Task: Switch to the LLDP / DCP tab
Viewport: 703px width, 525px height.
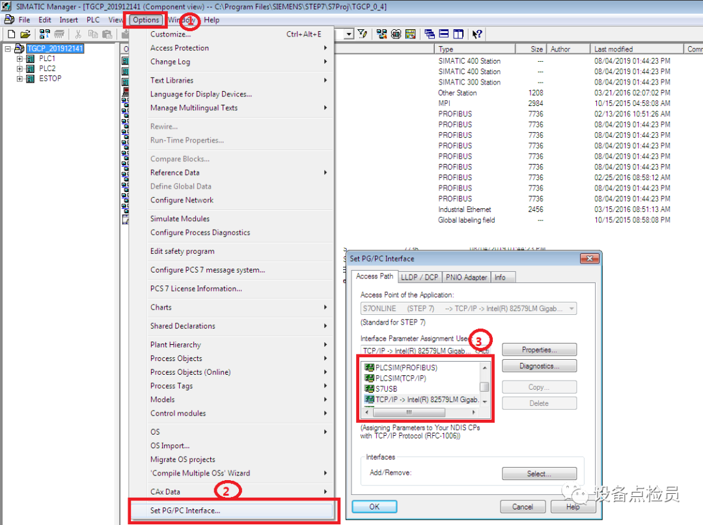Action: [x=419, y=277]
